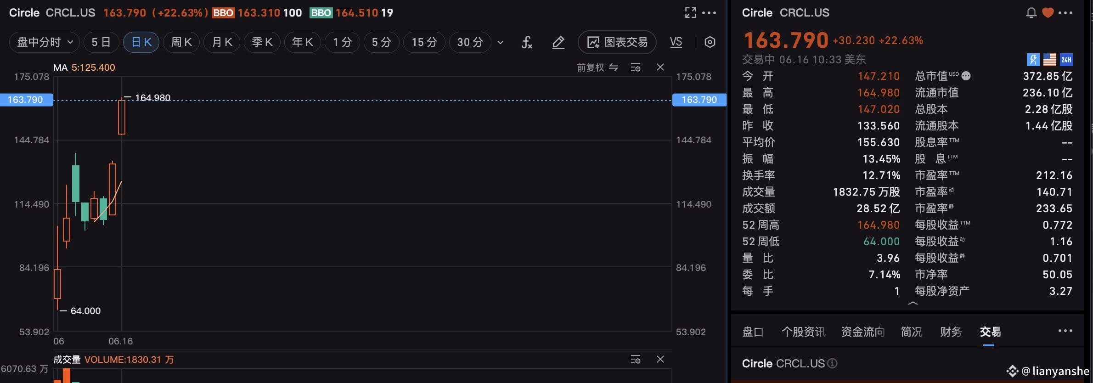
Task: Open the 财务 tab
Action: [951, 332]
